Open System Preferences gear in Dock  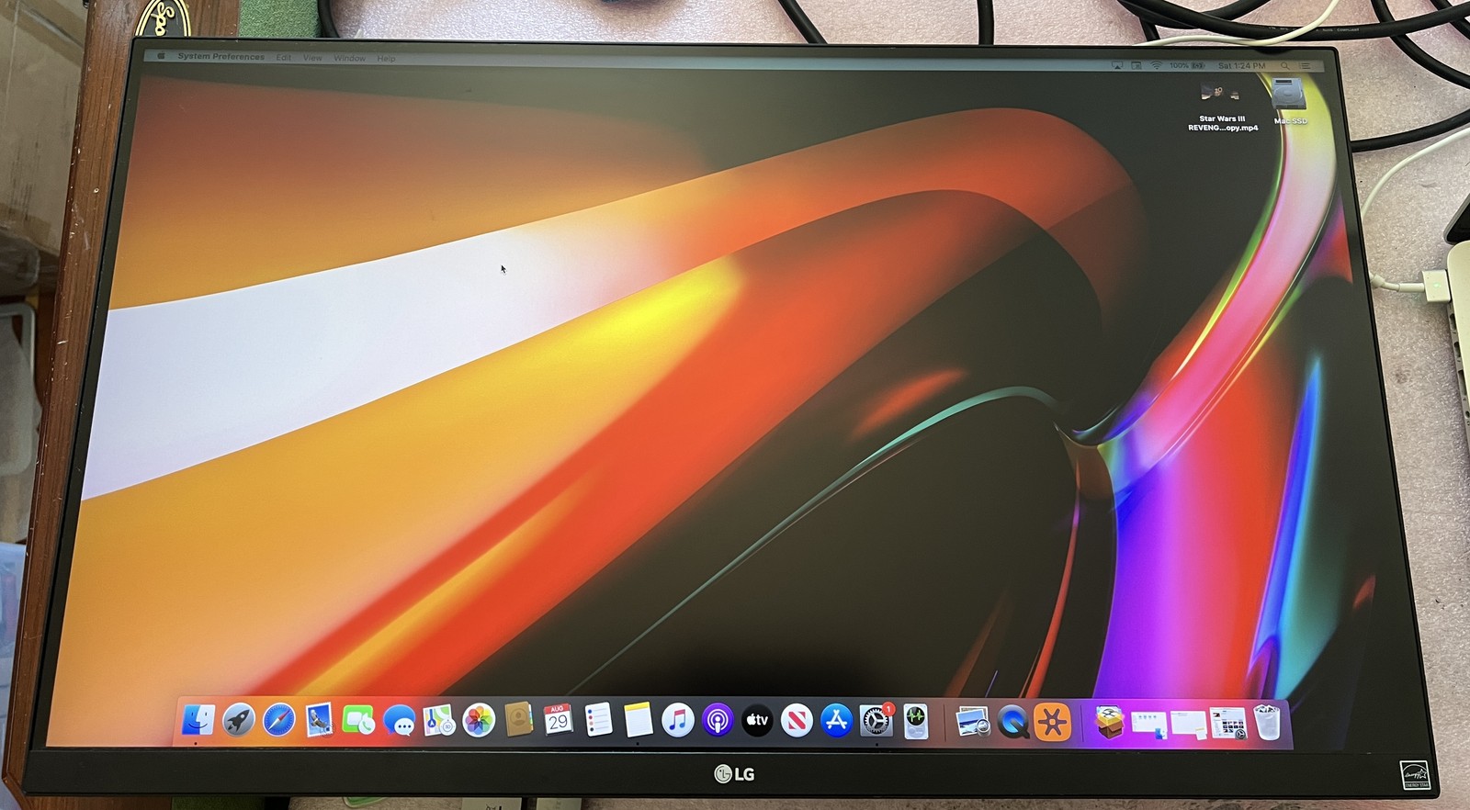click(x=876, y=721)
